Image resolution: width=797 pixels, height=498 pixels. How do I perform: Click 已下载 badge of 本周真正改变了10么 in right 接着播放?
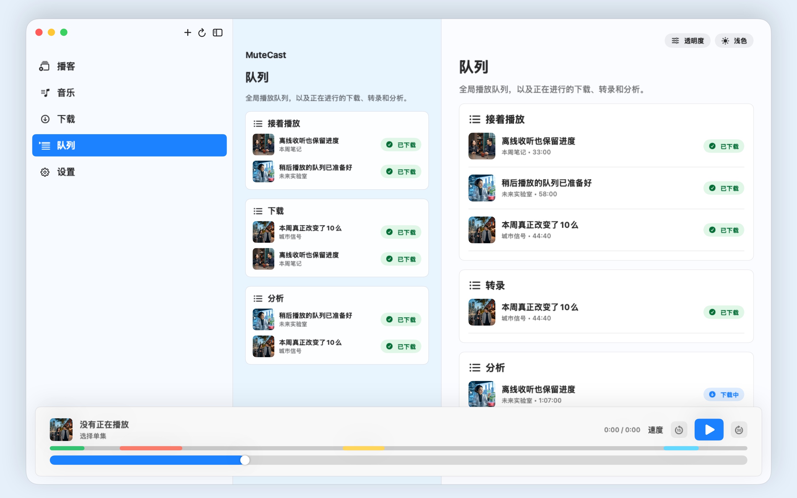pyautogui.click(x=724, y=230)
